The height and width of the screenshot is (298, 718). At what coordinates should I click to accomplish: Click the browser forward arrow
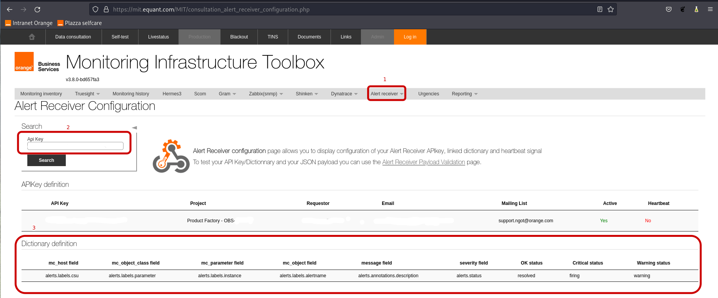23,9
